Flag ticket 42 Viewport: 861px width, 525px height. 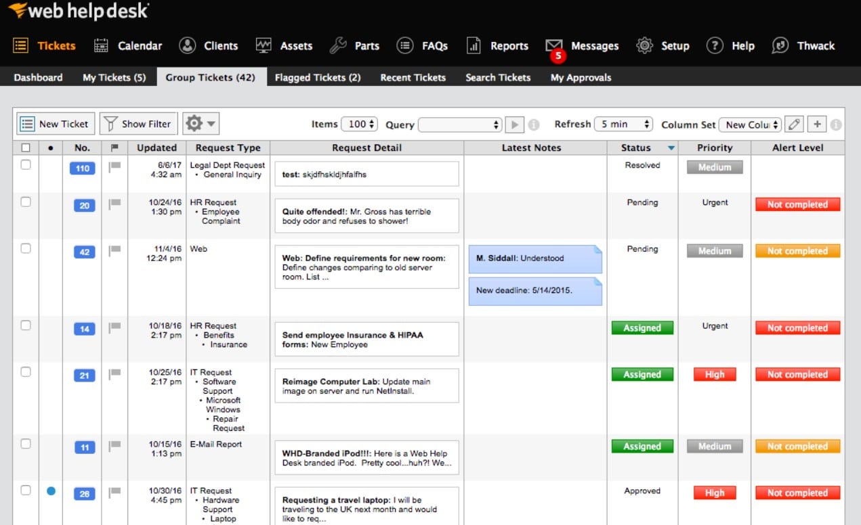[114, 251]
